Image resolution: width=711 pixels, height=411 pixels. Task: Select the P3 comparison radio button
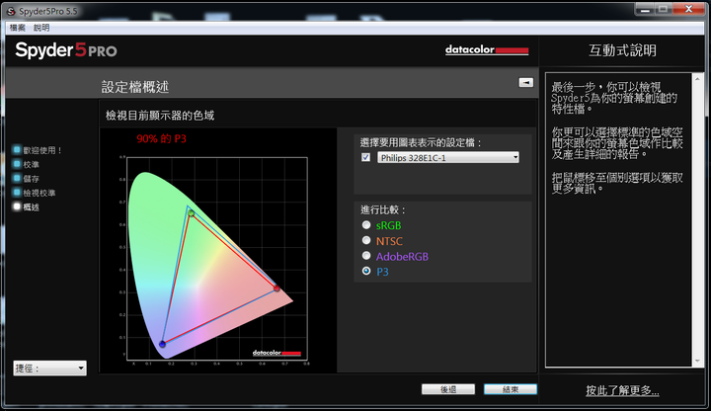click(x=366, y=272)
